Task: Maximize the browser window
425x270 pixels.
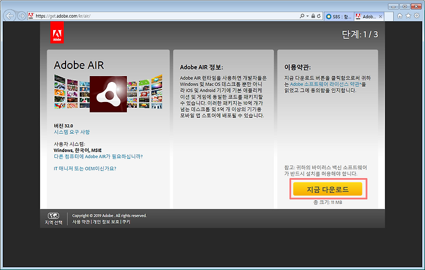Action: point(404,6)
